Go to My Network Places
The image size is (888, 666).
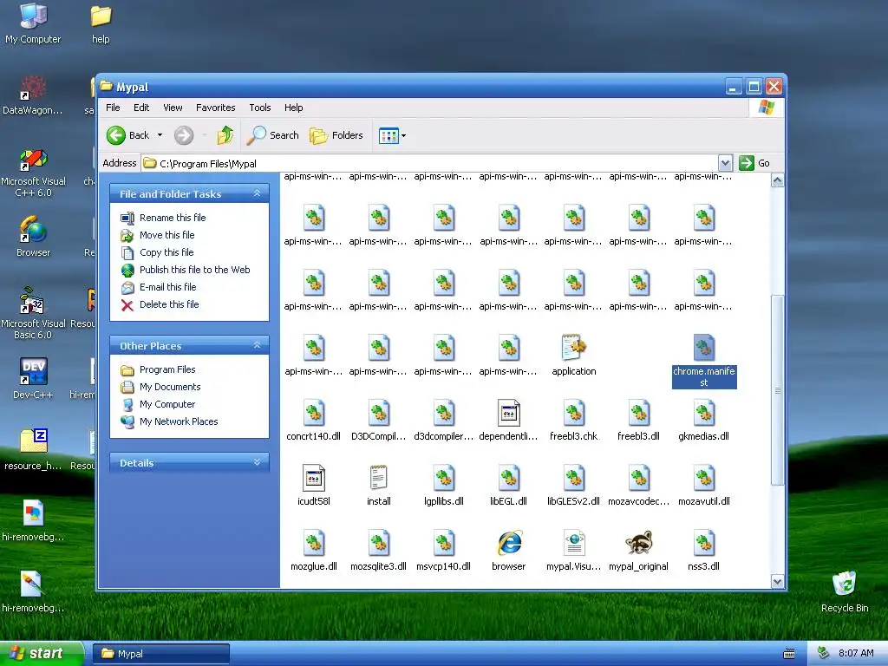click(179, 422)
